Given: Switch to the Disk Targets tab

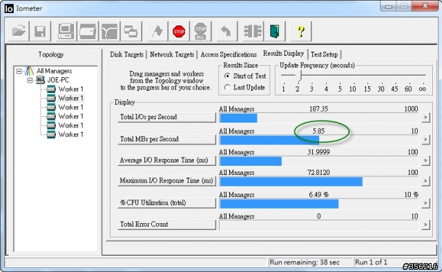Looking at the screenshot, I should pyautogui.click(x=127, y=54).
